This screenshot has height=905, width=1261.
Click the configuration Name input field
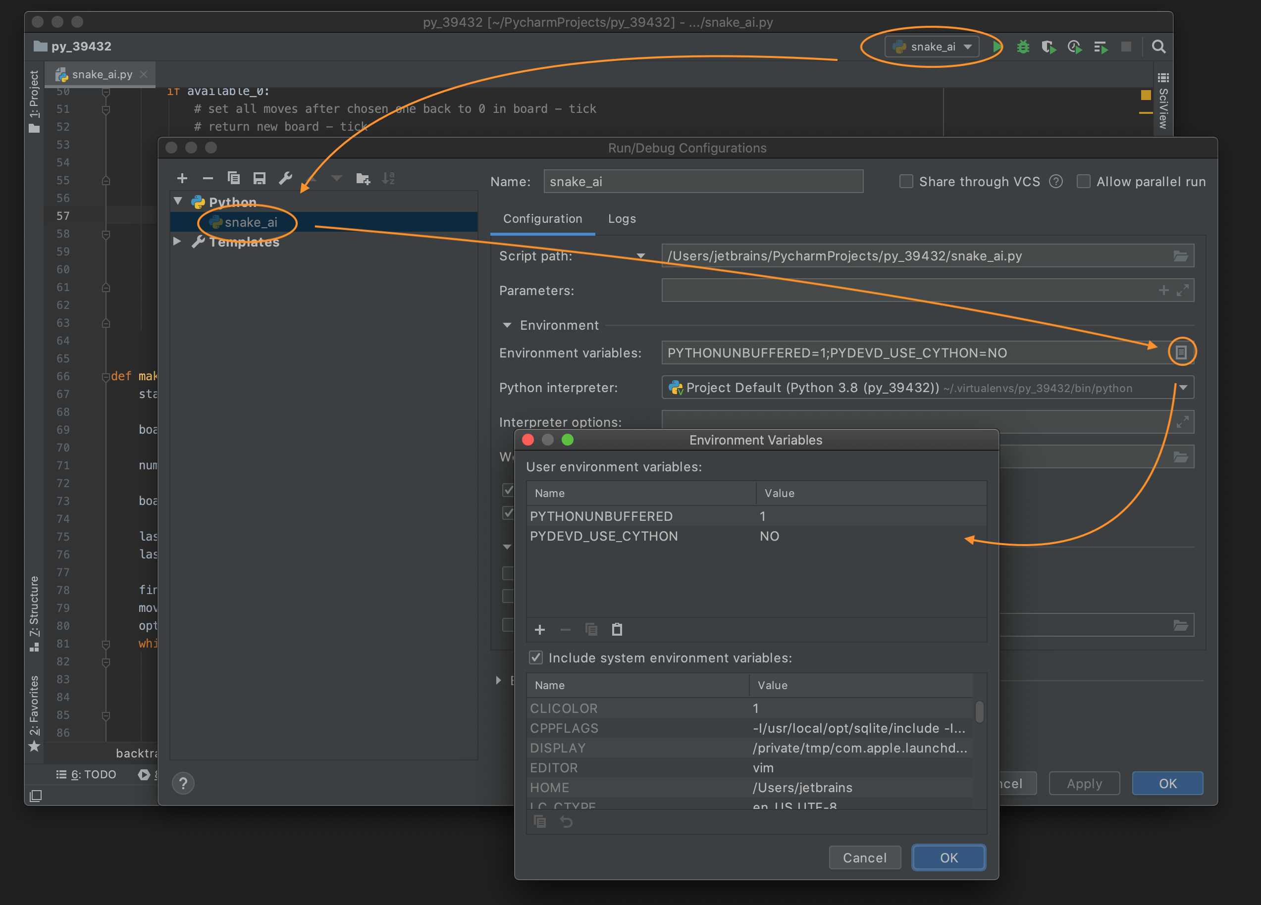702,181
